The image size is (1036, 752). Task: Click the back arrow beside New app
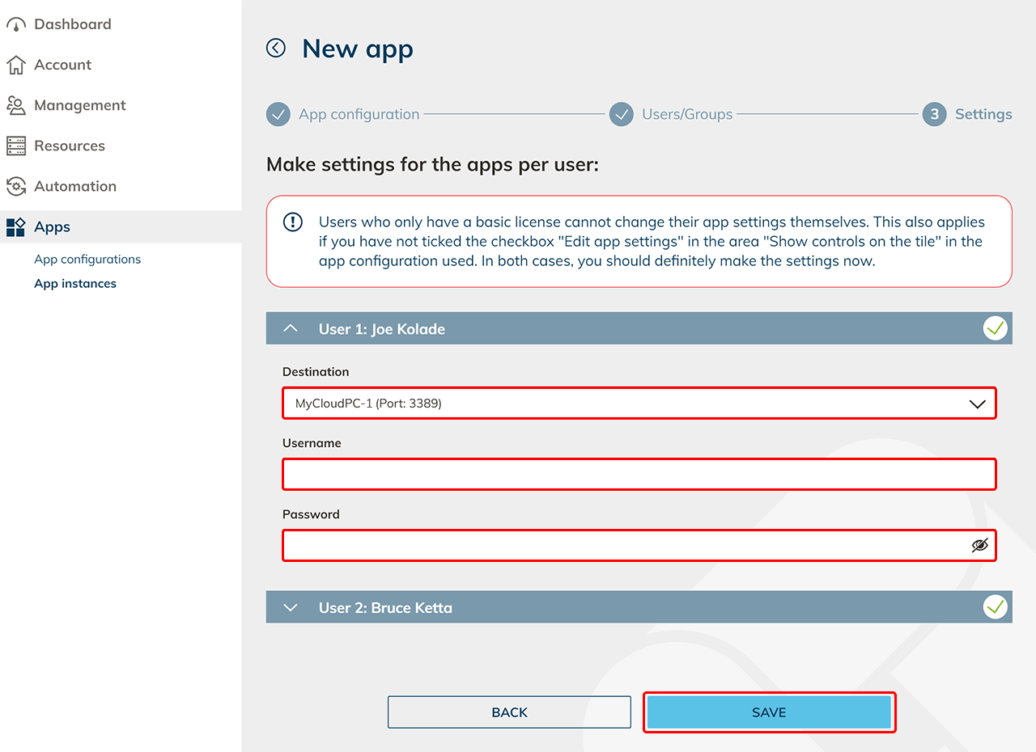click(x=276, y=49)
